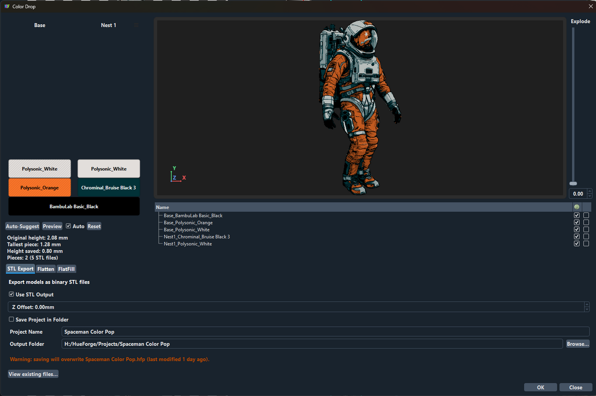Click the Explode value down arrow

click(590, 196)
